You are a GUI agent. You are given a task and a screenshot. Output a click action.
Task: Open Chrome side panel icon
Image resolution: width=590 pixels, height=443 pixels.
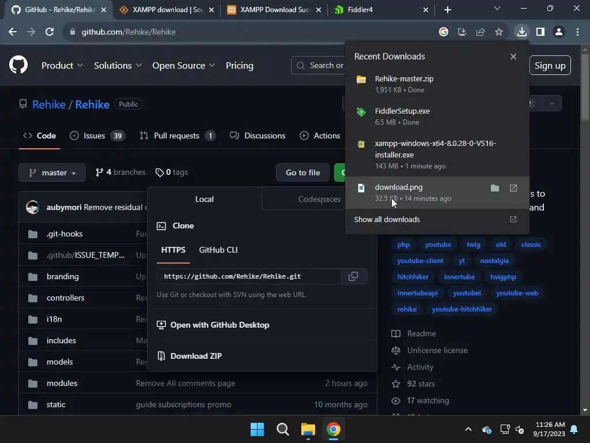tap(540, 32)
